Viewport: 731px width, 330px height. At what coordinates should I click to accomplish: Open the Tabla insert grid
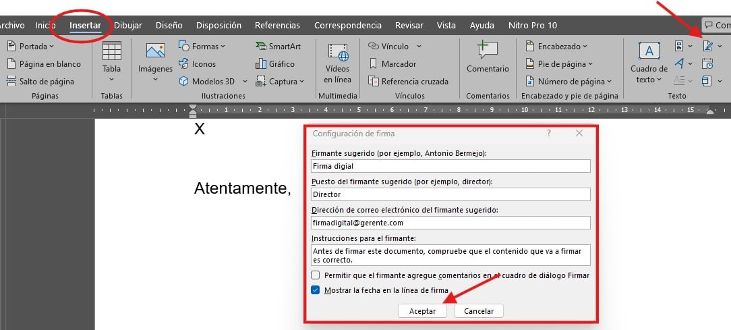tap(111, 63)
